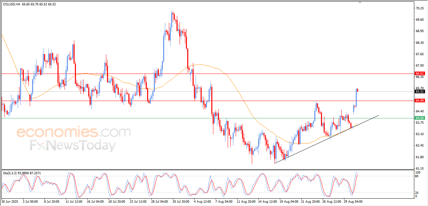Click the 69.60 price axis value
The width and height of the screenshot is (428, 206).
pyautogui.click(x=420, y=20)
